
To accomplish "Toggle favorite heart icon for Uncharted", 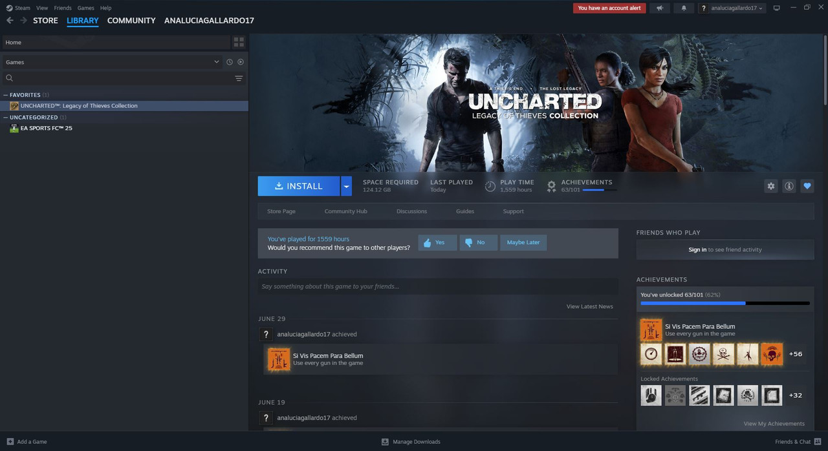I will point(807,186).
